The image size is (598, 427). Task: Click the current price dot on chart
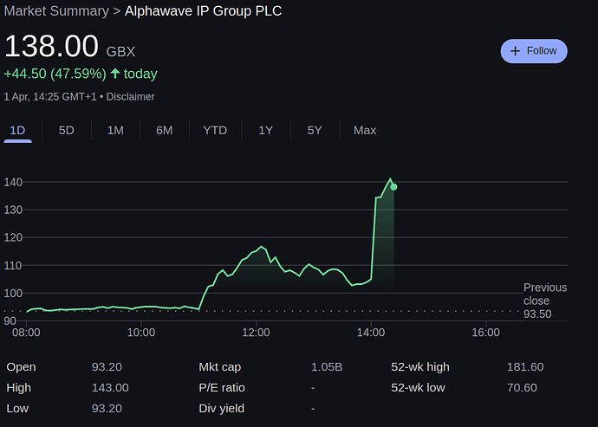(x=393, y=187)
